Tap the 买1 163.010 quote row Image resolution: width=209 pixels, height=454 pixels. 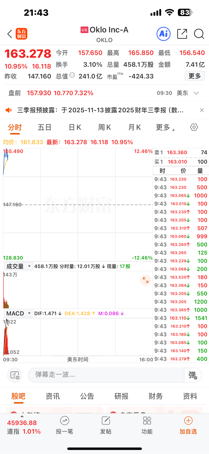[181, 162]
